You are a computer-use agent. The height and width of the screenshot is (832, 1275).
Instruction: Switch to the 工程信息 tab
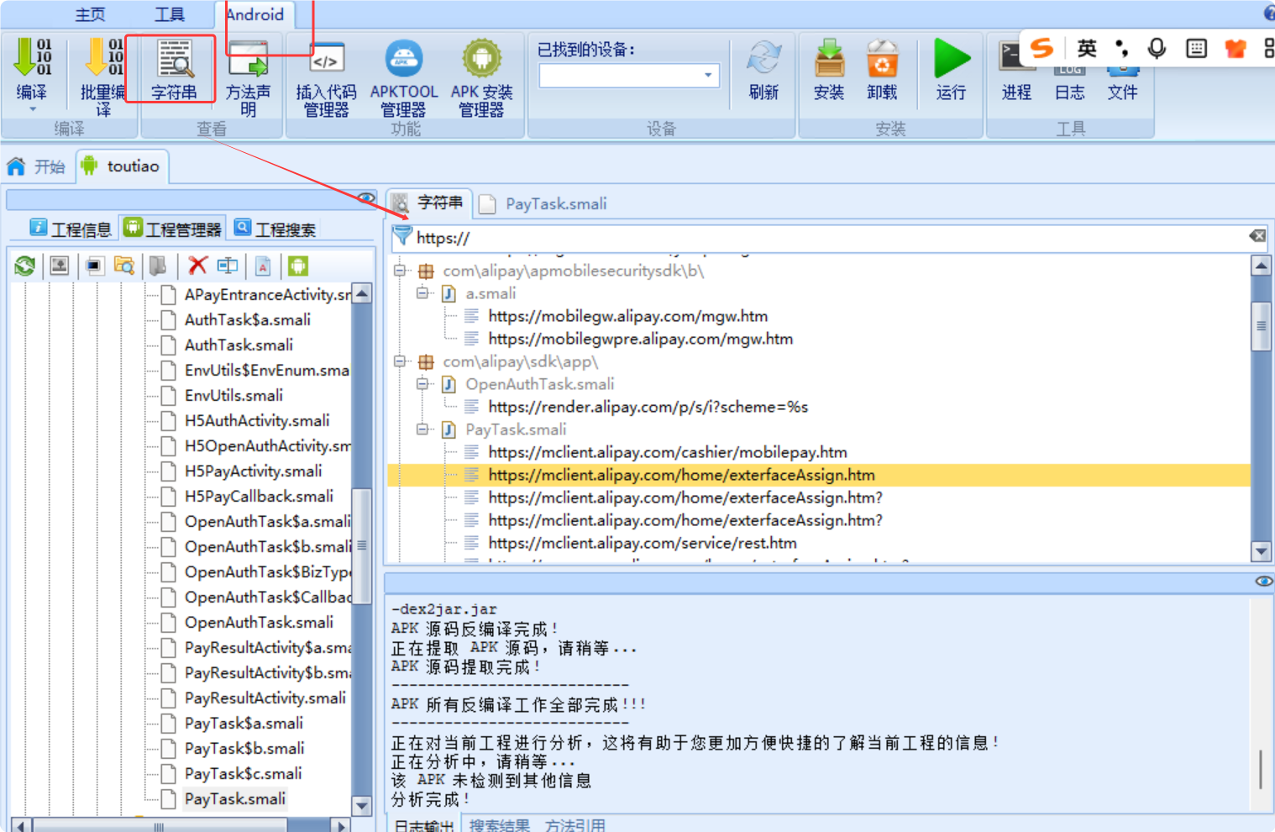(71, 229)
